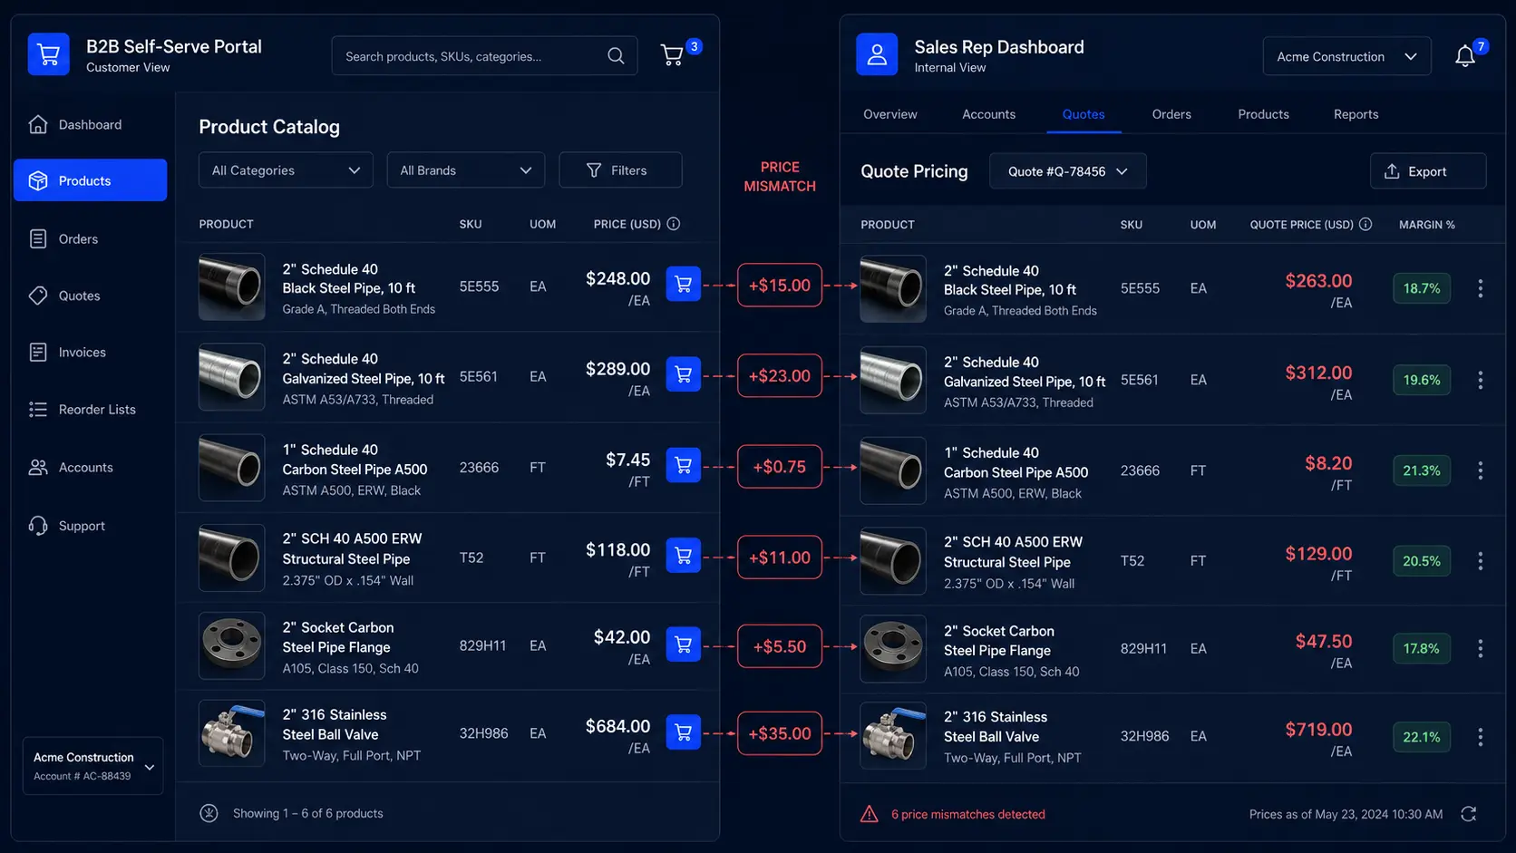Click the price mismatch warning triangle icon
Image resolution: width=1516 pixels, height=853 pixels.
pyautogui.click(x=870, y=814)
